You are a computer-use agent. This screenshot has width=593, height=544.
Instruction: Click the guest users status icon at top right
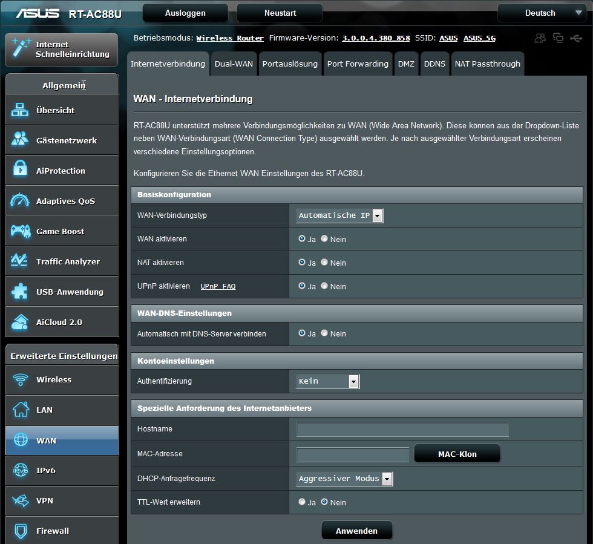pyautogui.click(x=540, y=38)
